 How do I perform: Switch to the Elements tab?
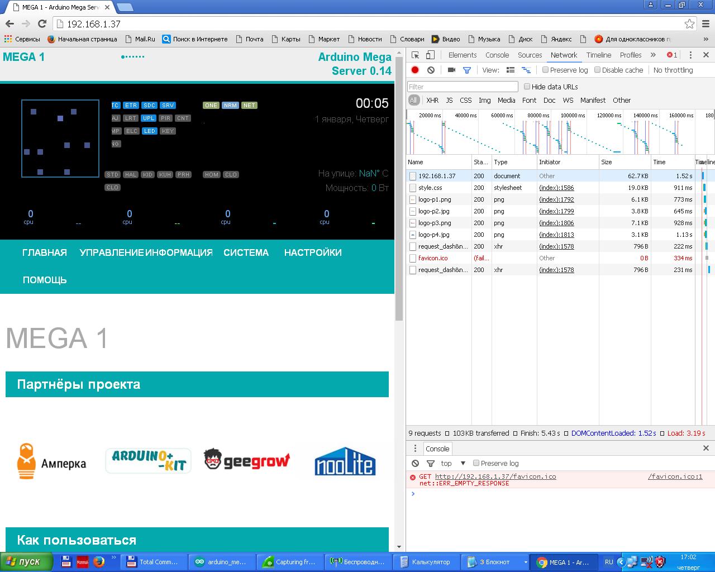[462, 55]
